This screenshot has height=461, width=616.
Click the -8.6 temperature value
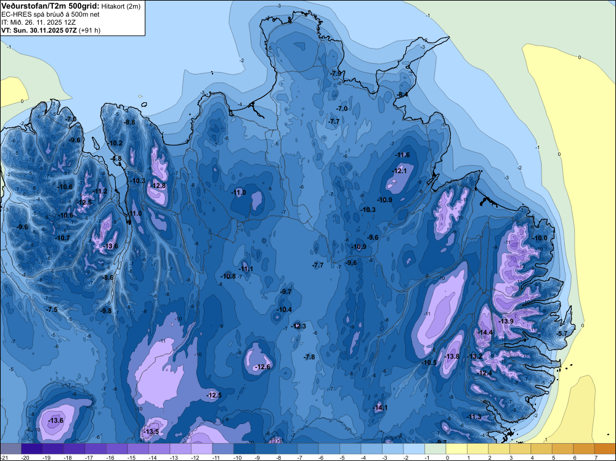coord(108,277)
